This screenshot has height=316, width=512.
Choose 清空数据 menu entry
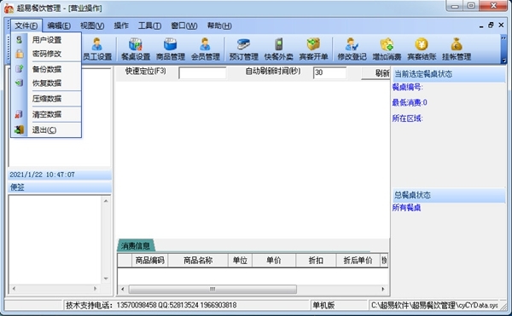tap(47, 114)
